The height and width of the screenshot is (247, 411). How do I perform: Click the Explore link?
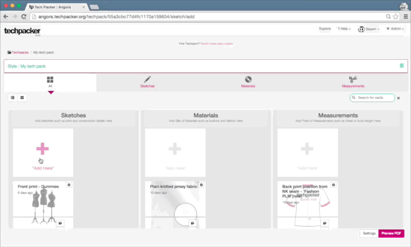click(325, 29)
